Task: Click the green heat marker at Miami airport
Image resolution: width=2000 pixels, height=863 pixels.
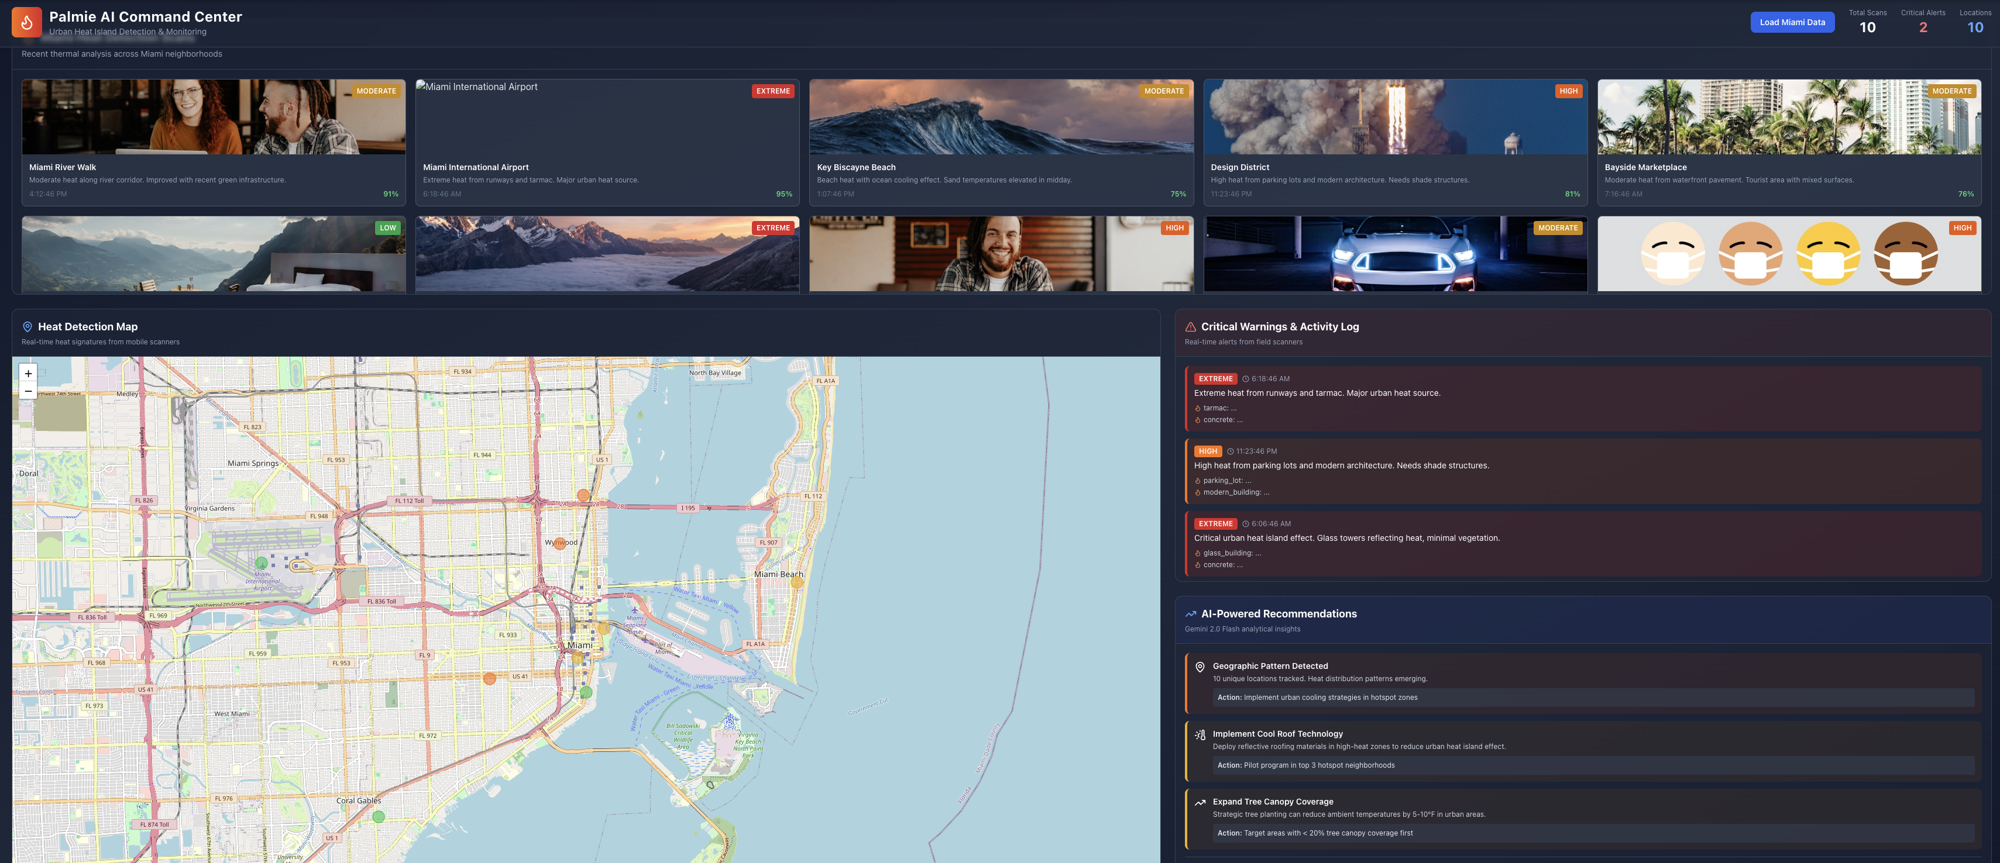Action: click(x=262, y=562)
